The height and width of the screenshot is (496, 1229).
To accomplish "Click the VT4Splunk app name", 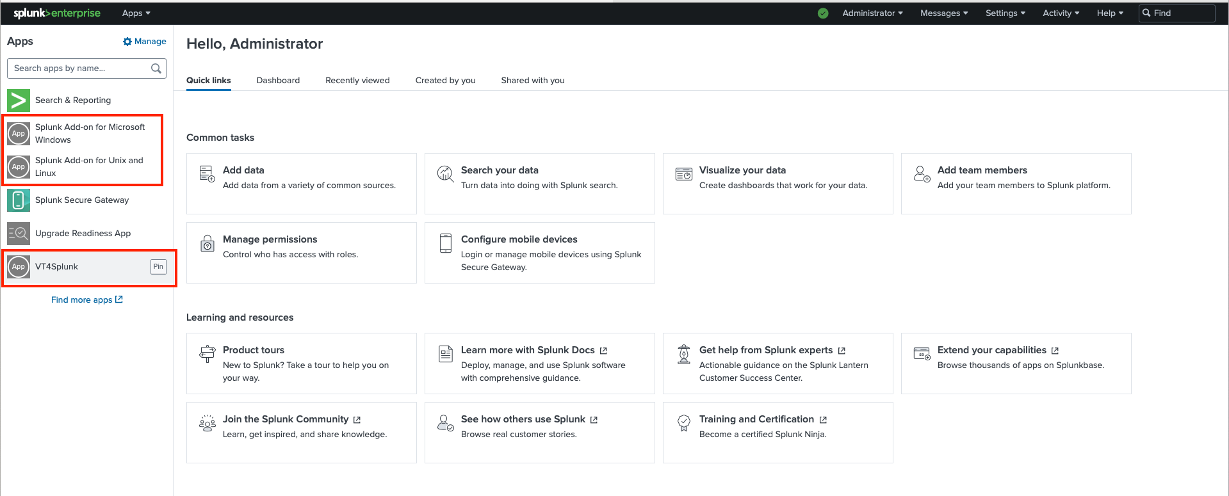I will [x=56, y=267].
